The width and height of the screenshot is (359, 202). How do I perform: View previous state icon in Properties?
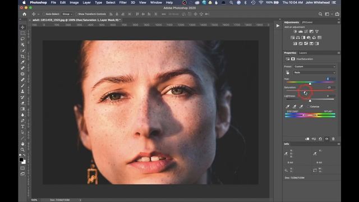(x=314, y=139)
